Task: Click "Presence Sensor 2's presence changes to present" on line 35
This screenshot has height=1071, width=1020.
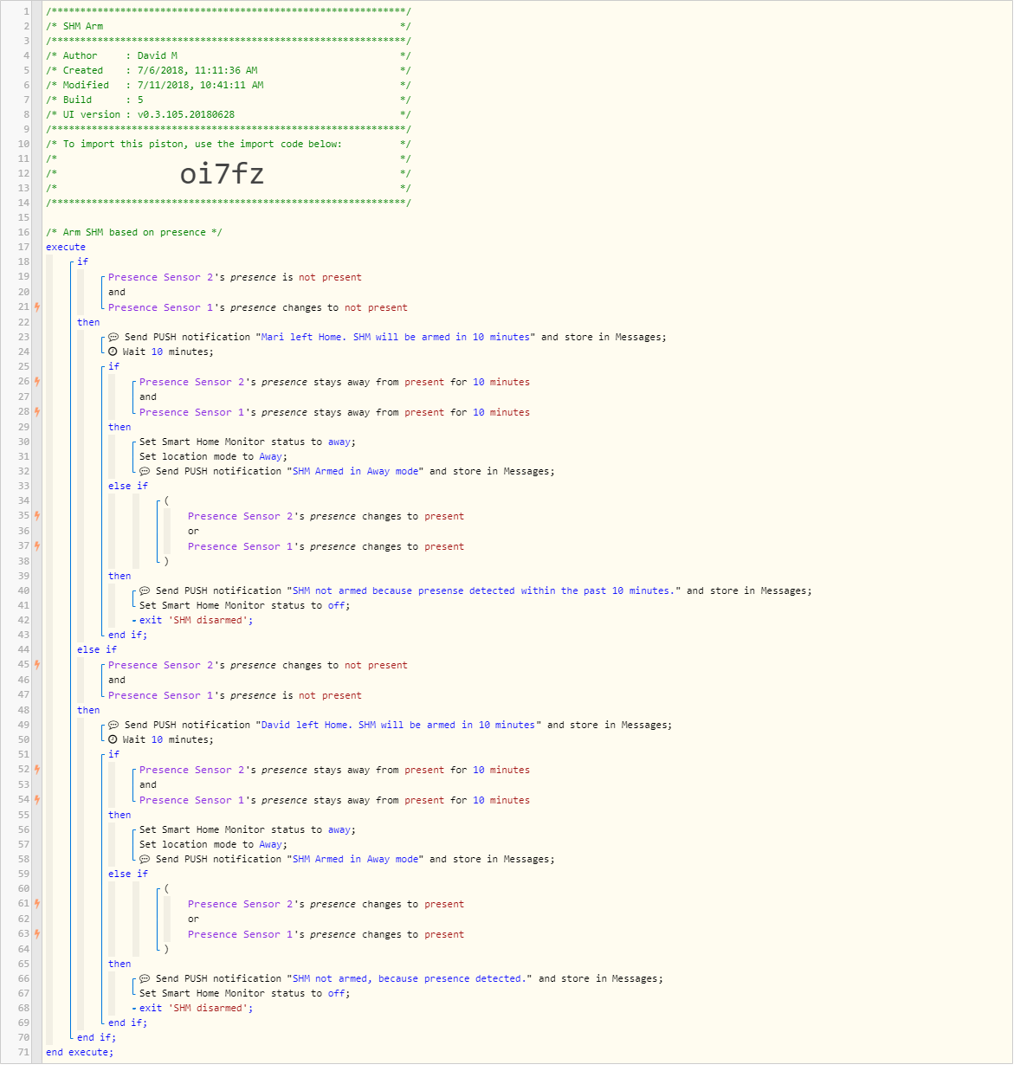Action: click(326, 517)
